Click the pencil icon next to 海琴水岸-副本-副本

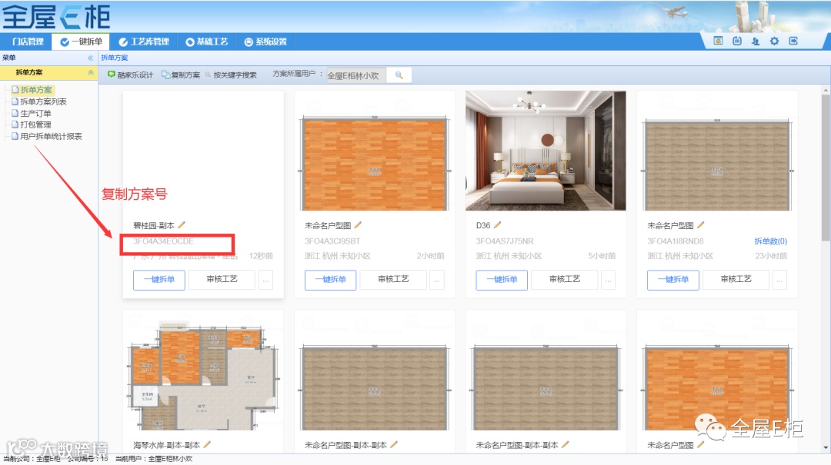[207, 445]
